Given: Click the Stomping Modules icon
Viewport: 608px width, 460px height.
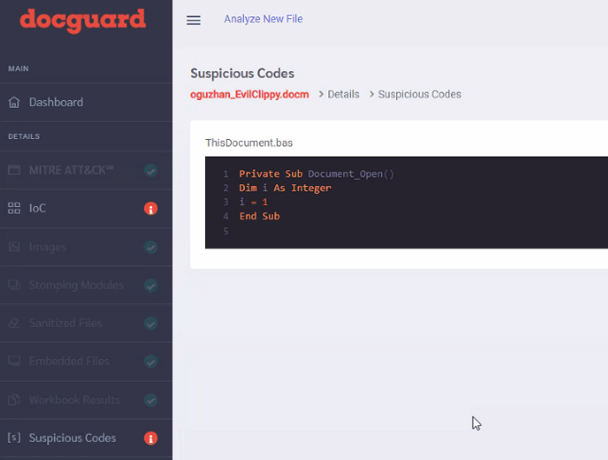Looking at the screenshot, I should tap(14, 285).
